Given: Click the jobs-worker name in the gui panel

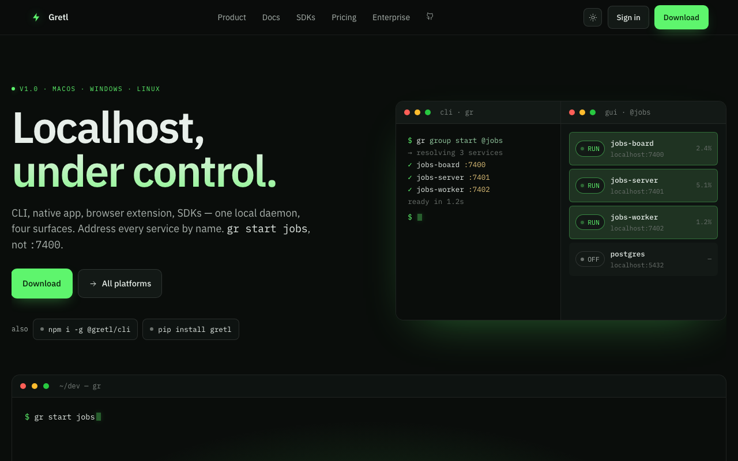Looking at the screenshot, I should [634, 217].
